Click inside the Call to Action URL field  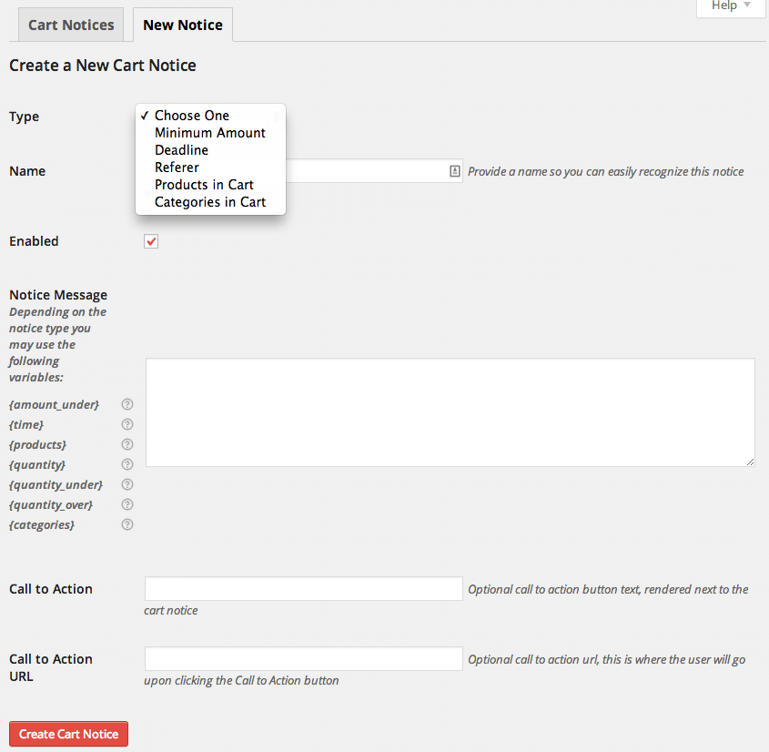pos(303,658)
